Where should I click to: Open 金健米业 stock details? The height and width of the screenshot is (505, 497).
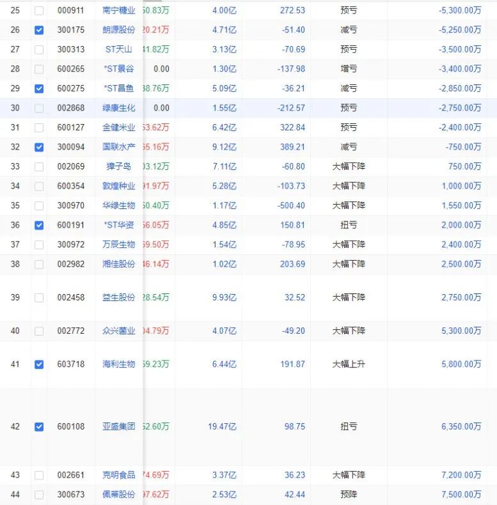118,128
